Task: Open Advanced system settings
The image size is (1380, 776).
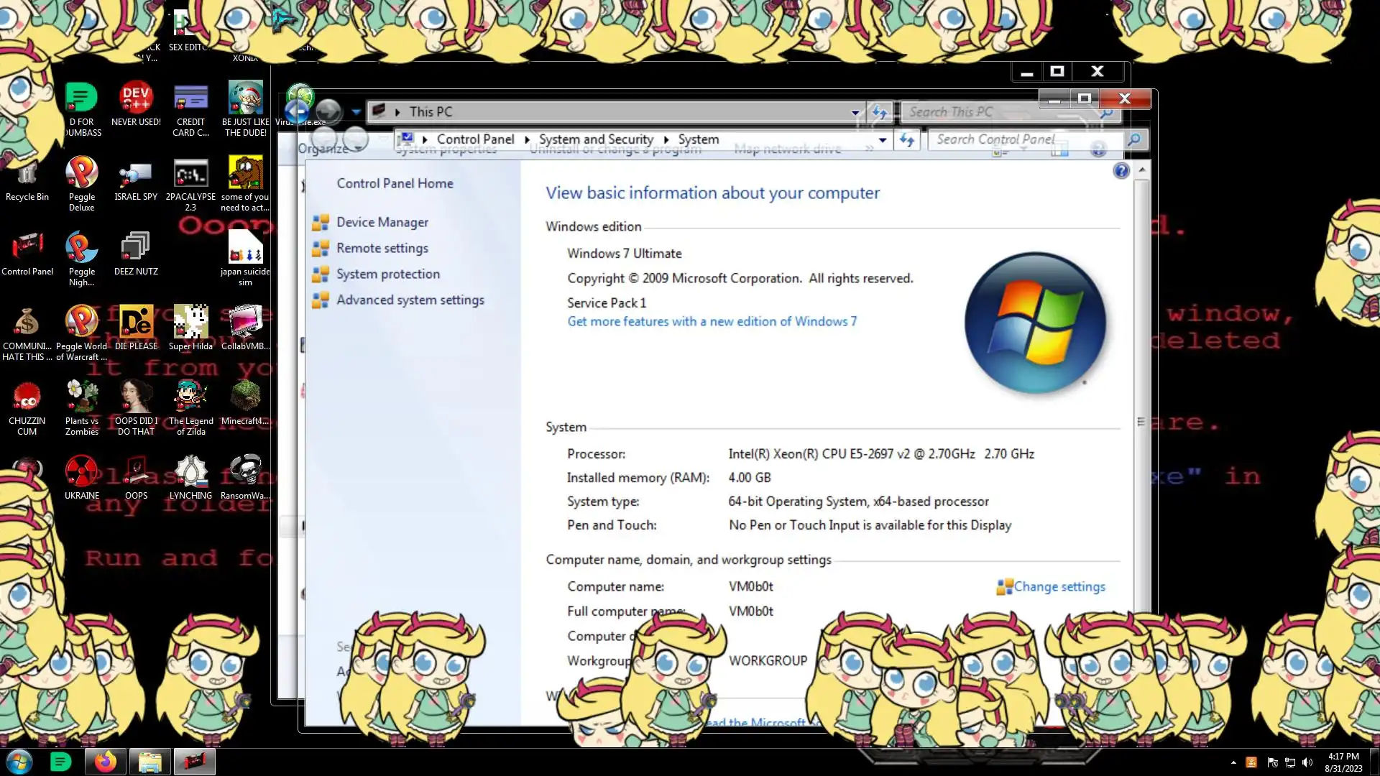Action: tap(410, 300)
